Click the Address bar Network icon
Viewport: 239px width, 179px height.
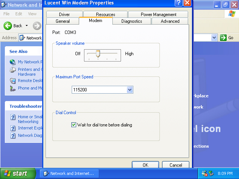(x=22, y=38)
